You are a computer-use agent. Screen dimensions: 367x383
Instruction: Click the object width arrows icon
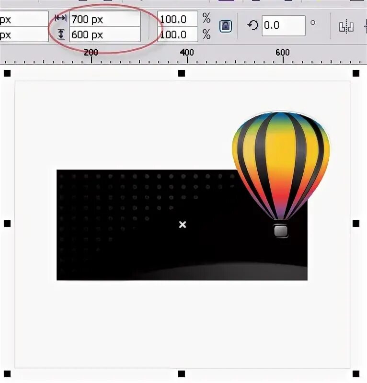[x=60, y=18]
